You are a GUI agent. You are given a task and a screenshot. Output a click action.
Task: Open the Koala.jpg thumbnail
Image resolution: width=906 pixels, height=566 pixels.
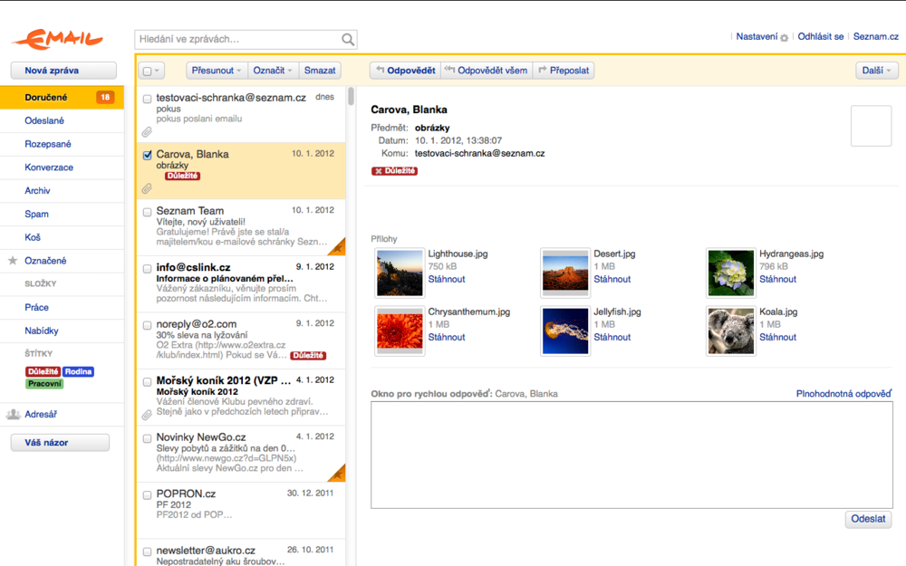731,331
